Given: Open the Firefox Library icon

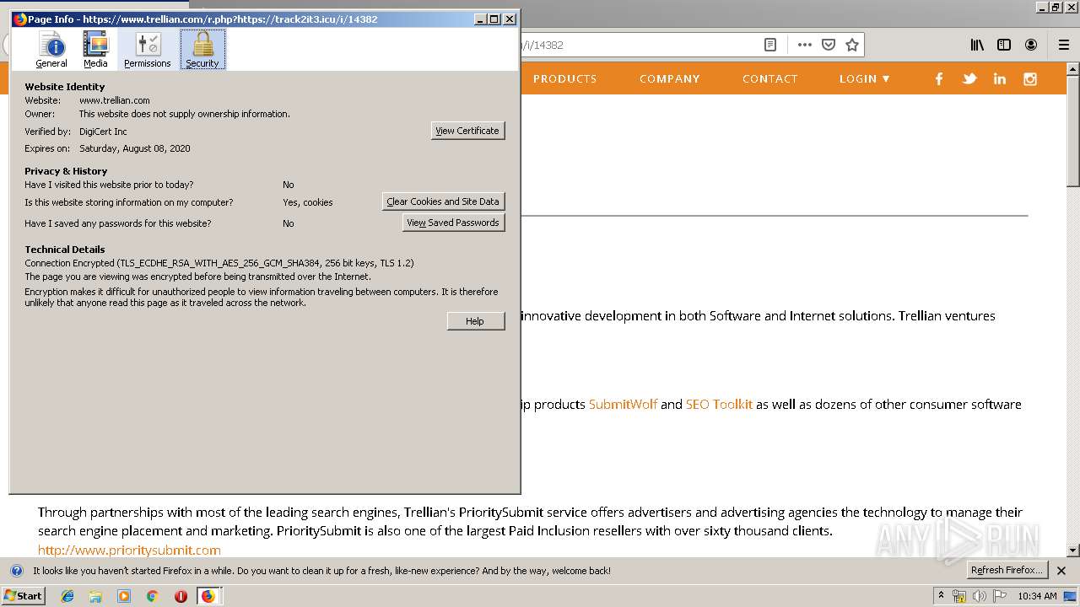Looking at the screenshot, I should 977,45.
